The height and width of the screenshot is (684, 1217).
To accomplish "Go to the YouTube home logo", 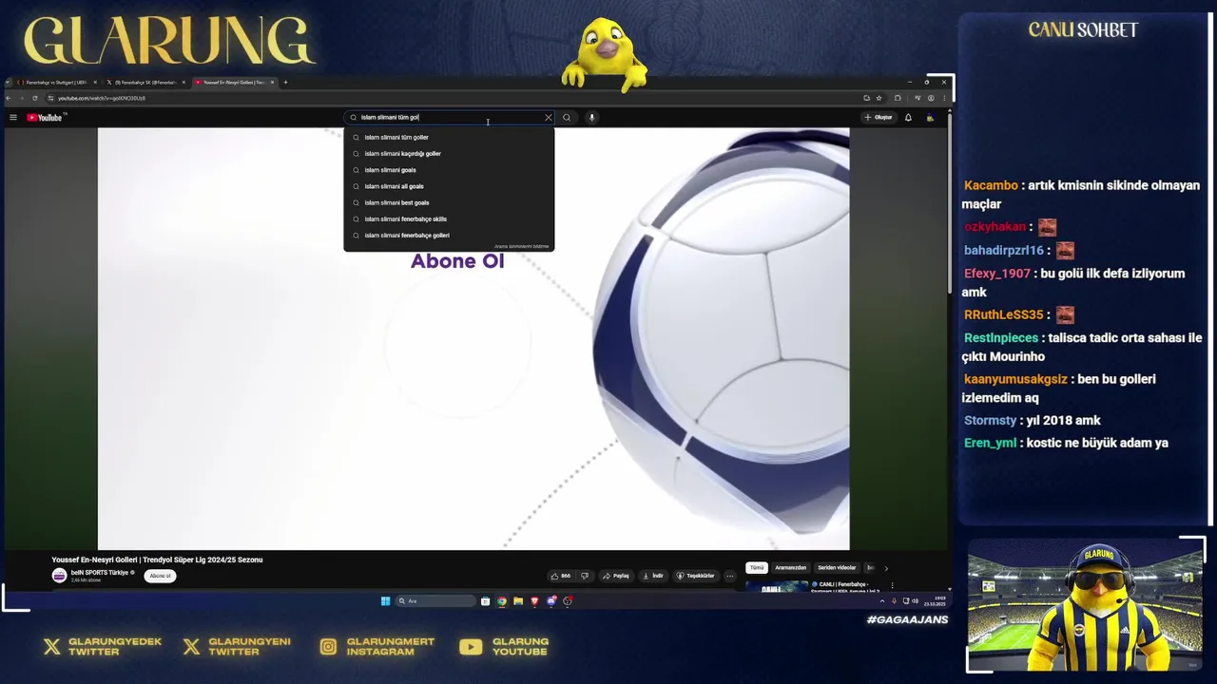I will pos(45,118).
